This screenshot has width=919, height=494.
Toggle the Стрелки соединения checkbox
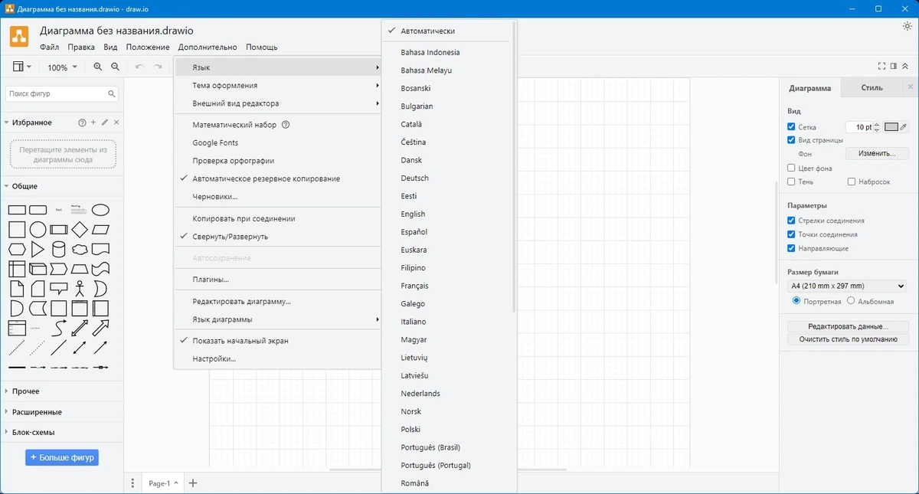point(792,221)
